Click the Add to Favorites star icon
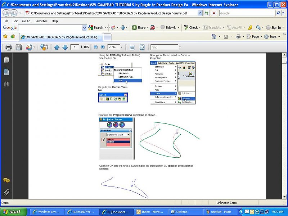The height and width of the screenshot is (216, 288). pyautogui.click(x=13, y=36)
